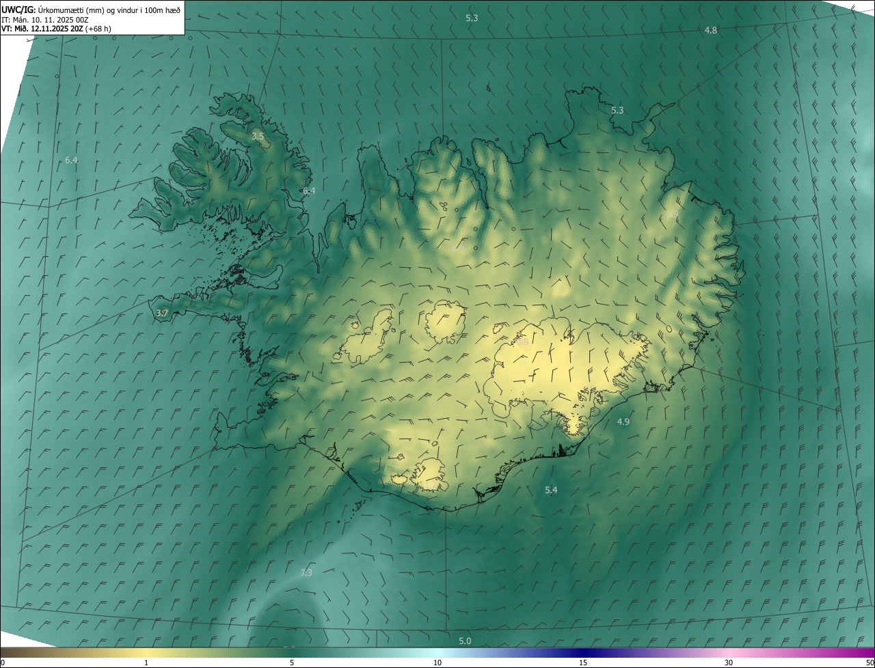
Task: Click the title 'UWC/IG: Úrkomumætti (mm) og vindur í 100m hæð'
Action: tap(91, 10)
